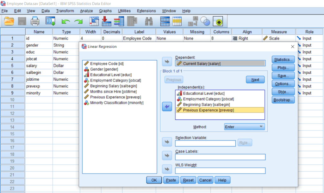
Task: Open the Analyze menu
Action: pos(86,10)
